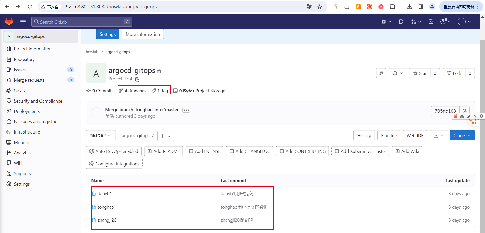Open Auto DevOps enabled settings
The width and height of the screenshot is (485, 233).
point(114,151)
